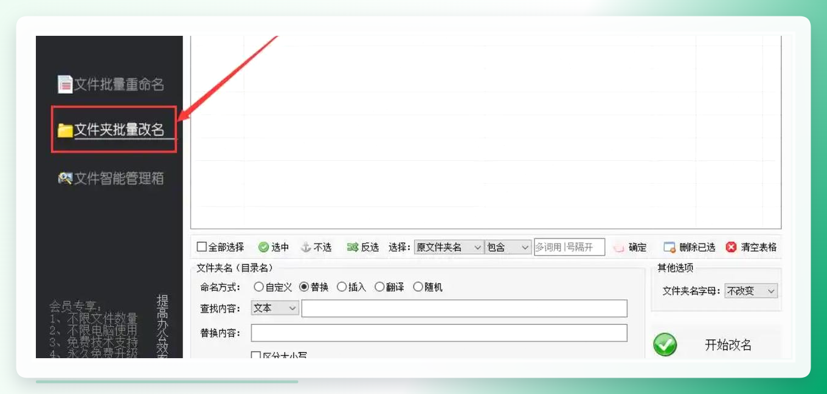Click the document icon beside 文件批量重命名
The height and width of the screenshot is (394, 827).
pyautogui.click(x=65, y=84)
